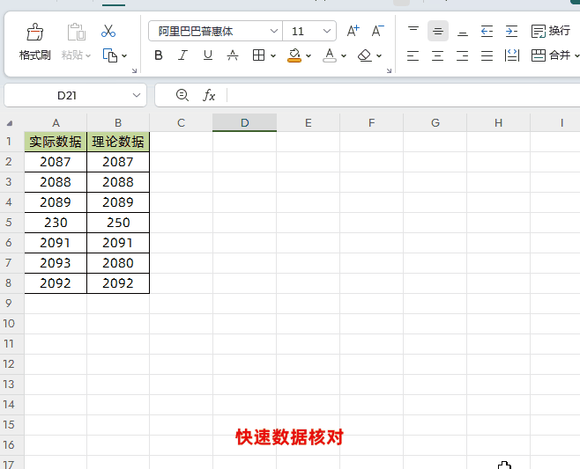This screenshot has height=469, width=580.
Task: Click the Borders icon
Action: (258, 55)
